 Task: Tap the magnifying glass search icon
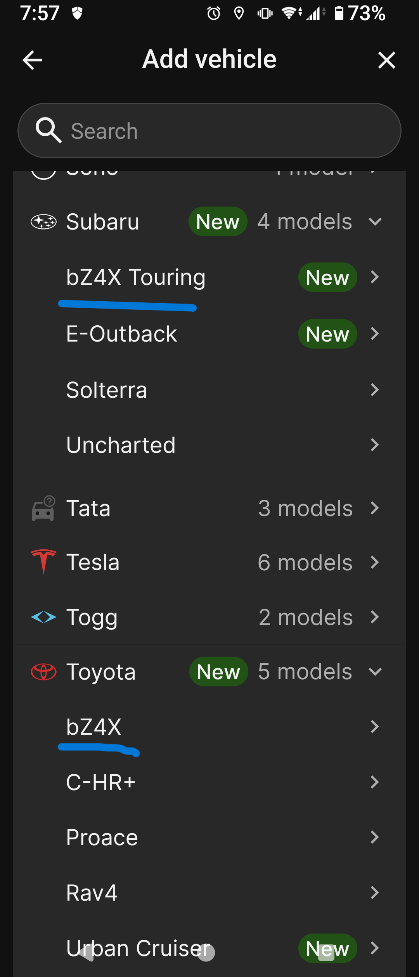[x=48, y=130]
